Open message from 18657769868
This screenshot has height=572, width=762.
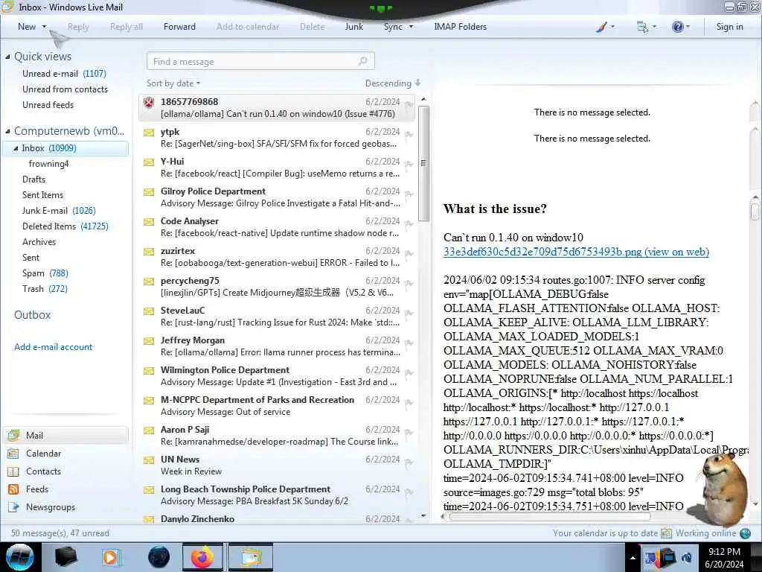click(x=277, y=107)
